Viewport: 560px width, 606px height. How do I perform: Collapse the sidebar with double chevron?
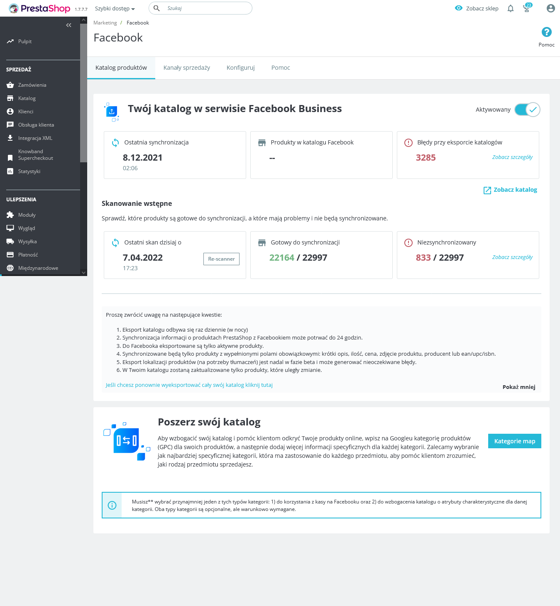point(68,25)
